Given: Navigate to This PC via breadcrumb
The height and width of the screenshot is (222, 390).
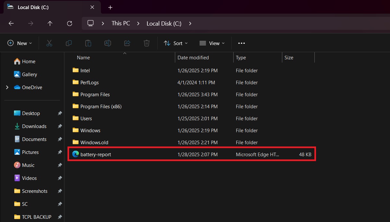Looking at the screenshot, I should [x=120, y=23].
